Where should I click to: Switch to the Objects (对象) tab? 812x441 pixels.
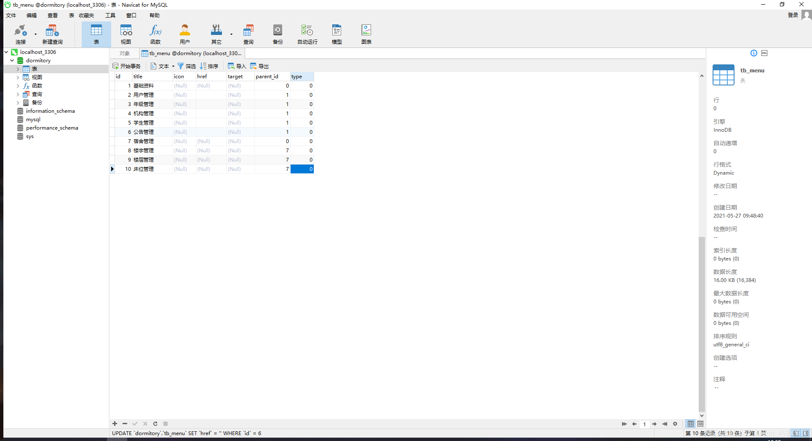(124, 53)
